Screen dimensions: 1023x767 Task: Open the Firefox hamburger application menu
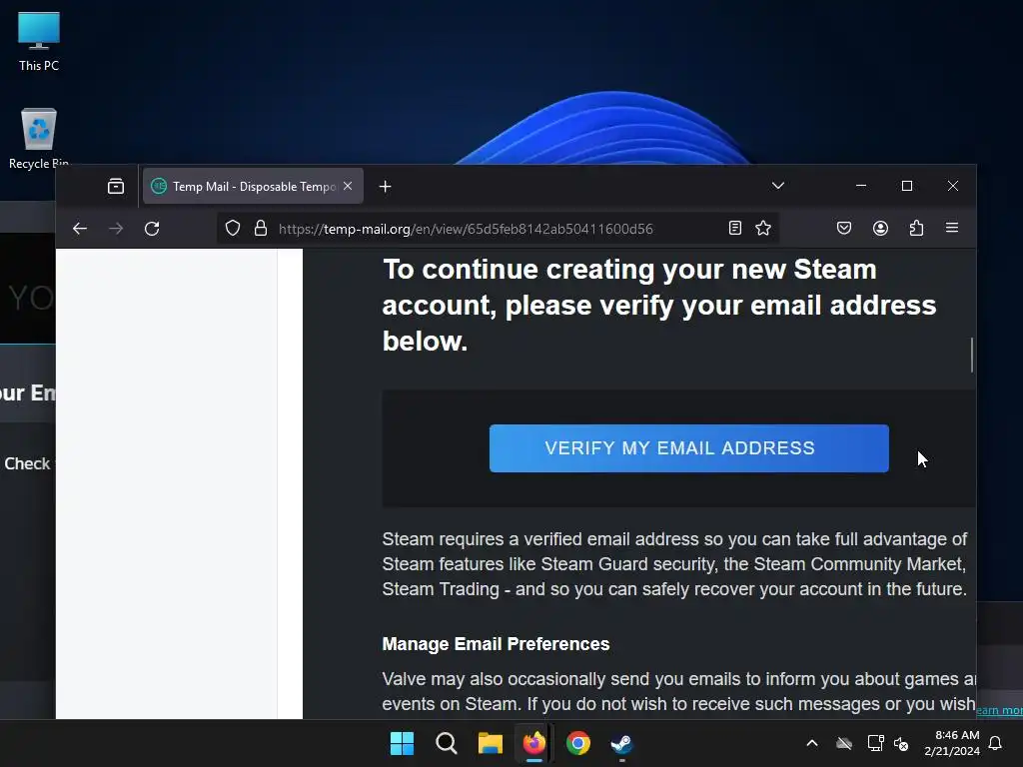tap(952, 228)
